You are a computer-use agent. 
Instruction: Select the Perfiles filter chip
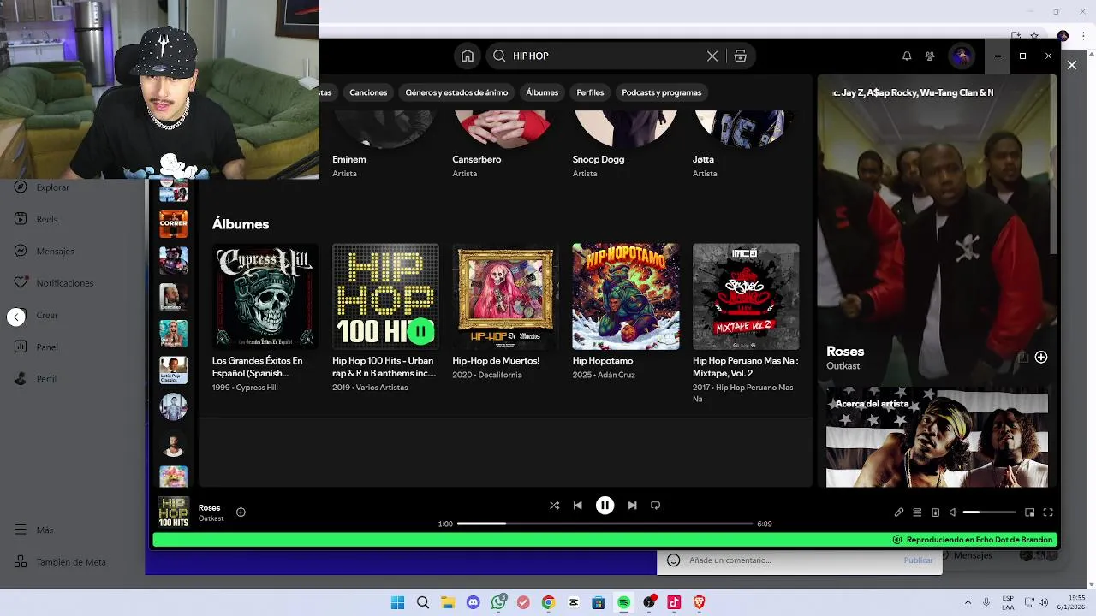590,92
